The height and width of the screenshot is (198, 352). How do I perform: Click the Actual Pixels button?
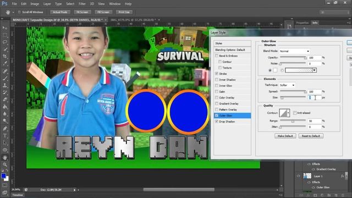coord(60,12)
